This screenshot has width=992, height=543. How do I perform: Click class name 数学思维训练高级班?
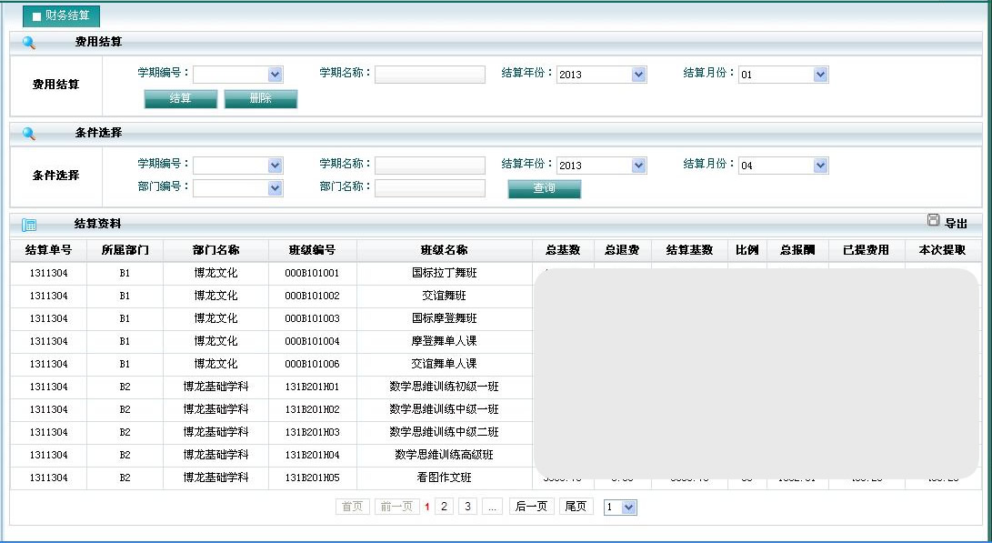tap(444, 455)
